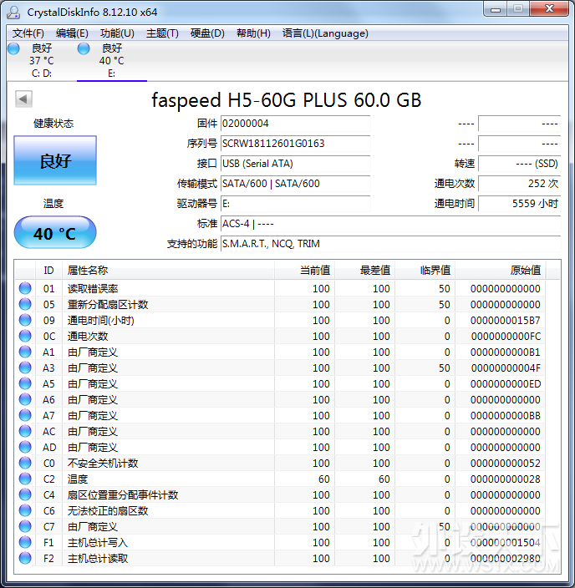Select the 读取错误率 attribute name
Image resolution: width=575 pixels, height=588 pixels.
[93, 289]
